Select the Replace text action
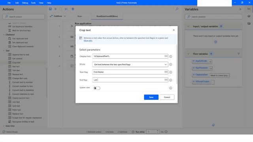The image size is (253, 142). [x=17, y=114]
